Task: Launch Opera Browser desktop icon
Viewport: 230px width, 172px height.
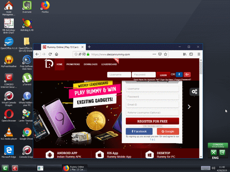Action: [9, 116]
